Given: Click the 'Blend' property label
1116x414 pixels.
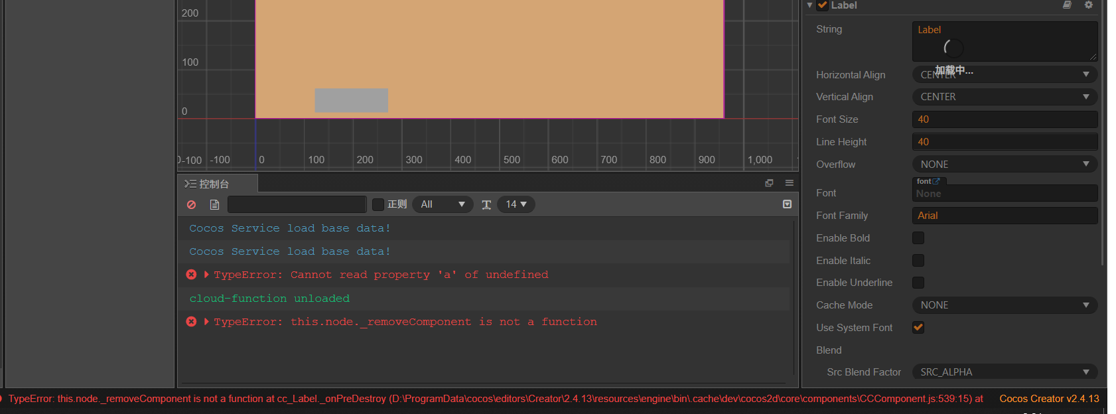Looking at the screenshot, I should coord(829,350).
